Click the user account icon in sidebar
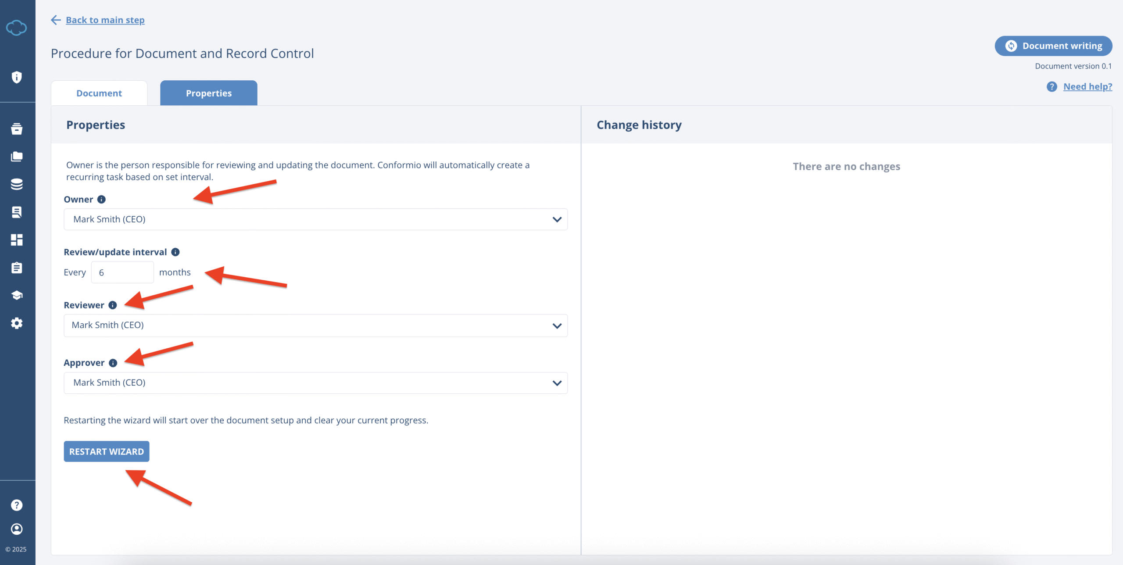 (17, 529)
